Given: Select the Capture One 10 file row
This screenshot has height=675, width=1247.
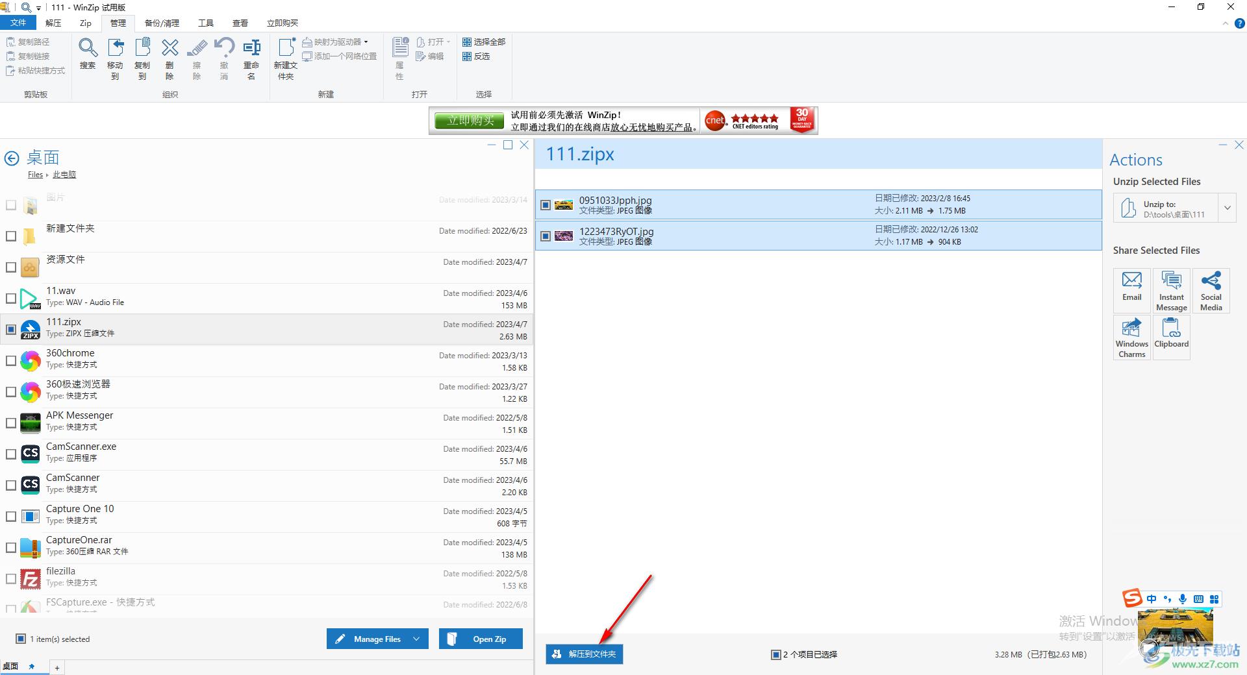Looking at the screenshot, I should click(x=266, y=517).
